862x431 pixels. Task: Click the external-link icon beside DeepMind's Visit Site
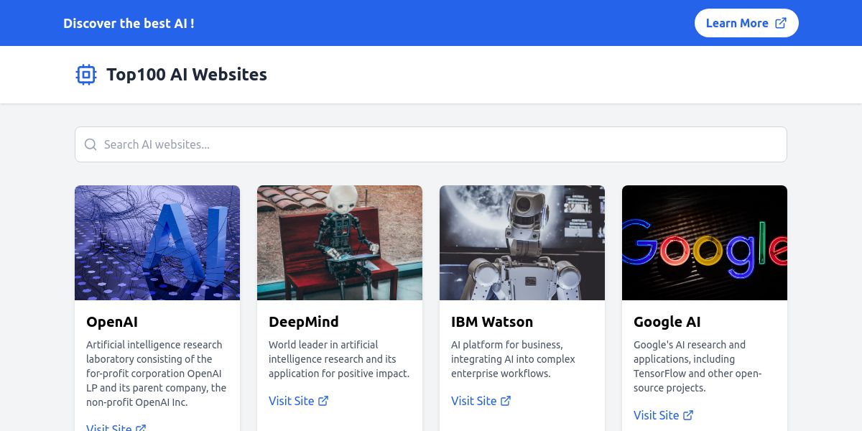point(323,401)
